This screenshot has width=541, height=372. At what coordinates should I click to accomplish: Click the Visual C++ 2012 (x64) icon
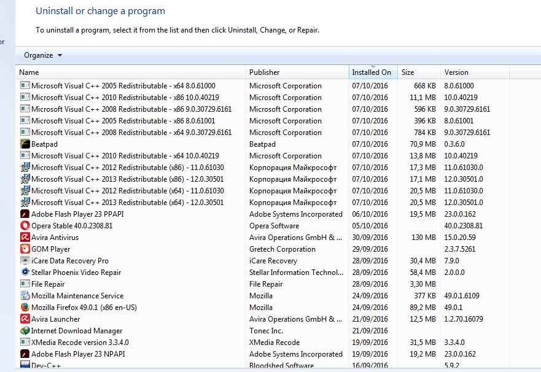click(x=25, y=191)
